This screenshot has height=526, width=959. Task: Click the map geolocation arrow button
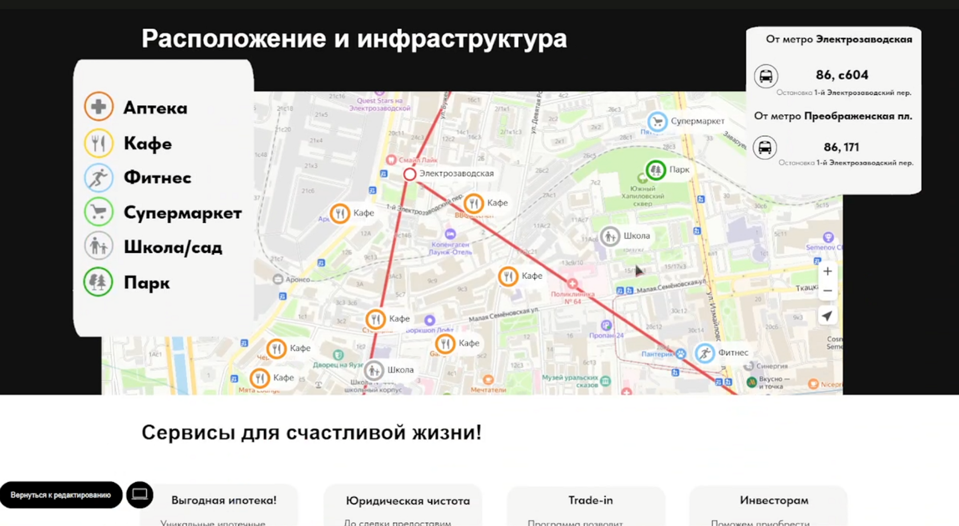827,316
